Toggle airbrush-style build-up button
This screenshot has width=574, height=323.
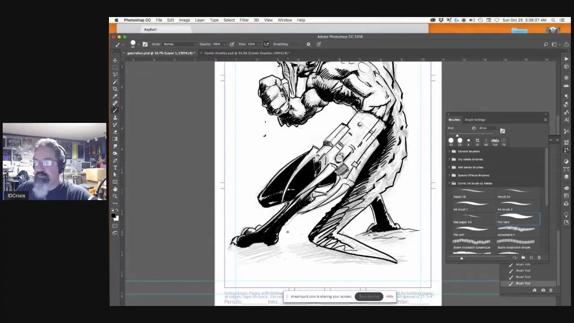tap(266, 44)
